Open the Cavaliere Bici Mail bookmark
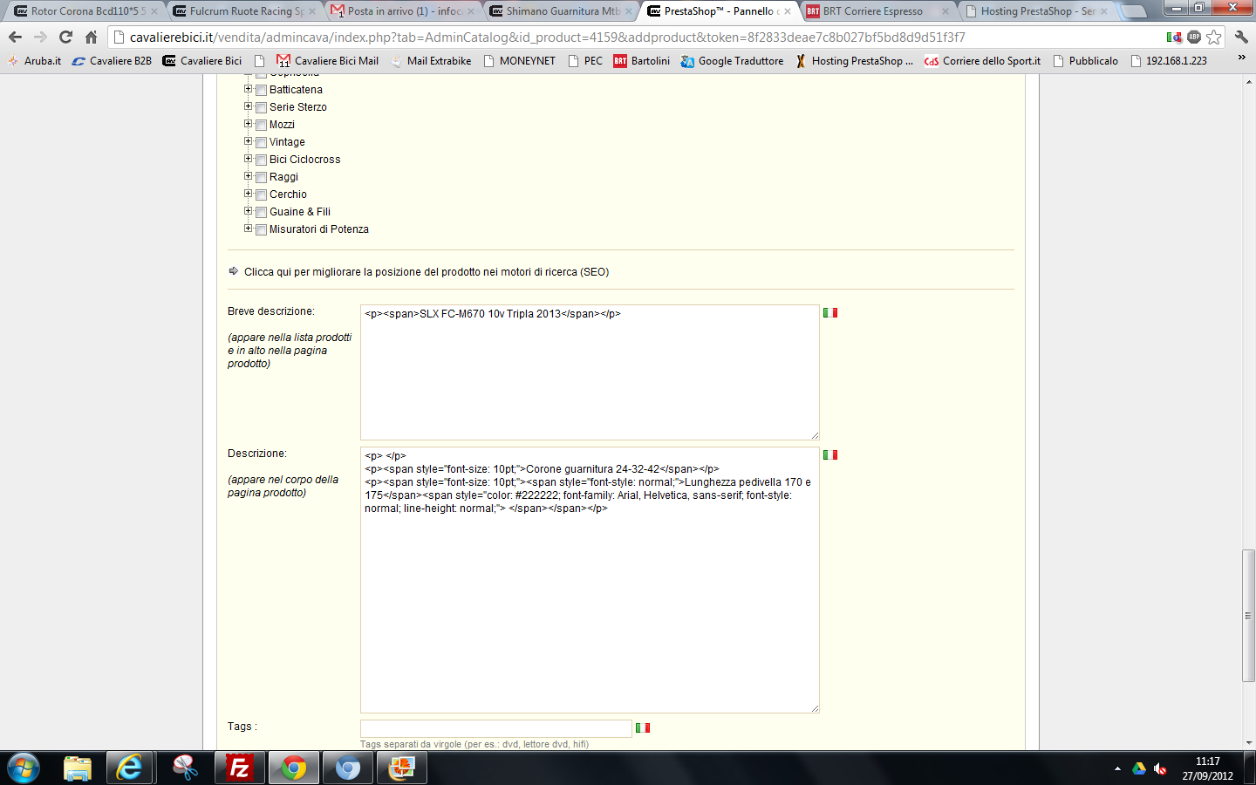1256x785 pixels. click(x=327, y=61)
